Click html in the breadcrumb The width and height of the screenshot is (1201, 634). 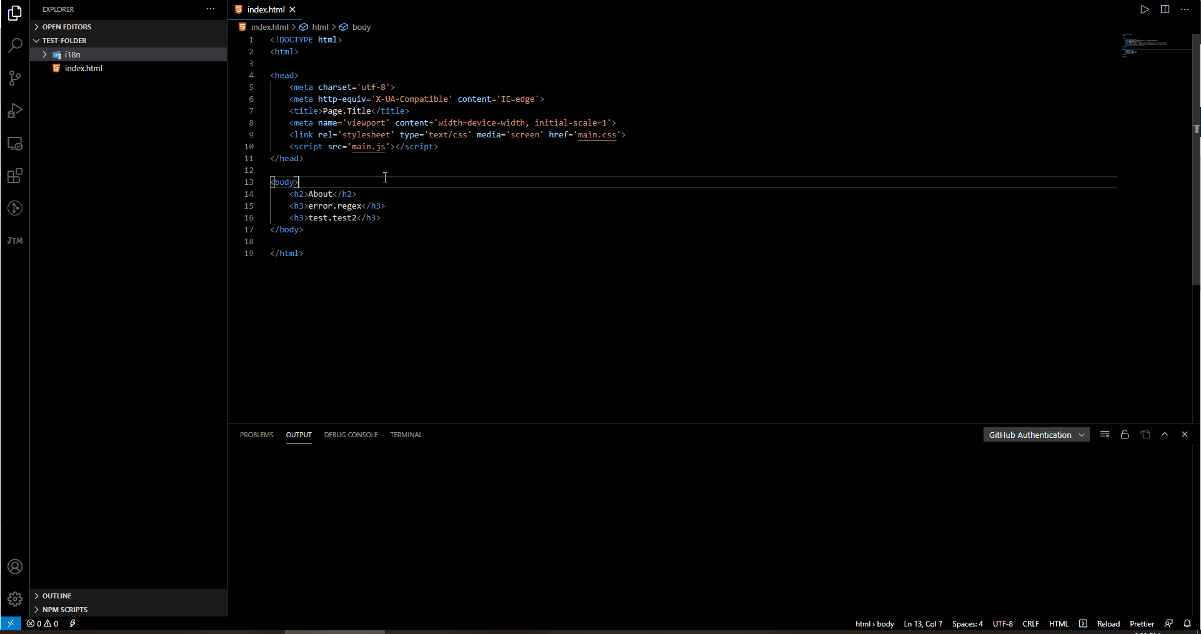pos(320,27)
